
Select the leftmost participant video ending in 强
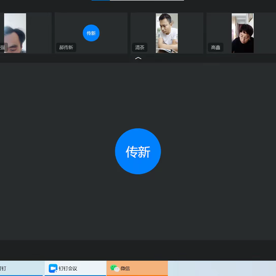(15, 33)
